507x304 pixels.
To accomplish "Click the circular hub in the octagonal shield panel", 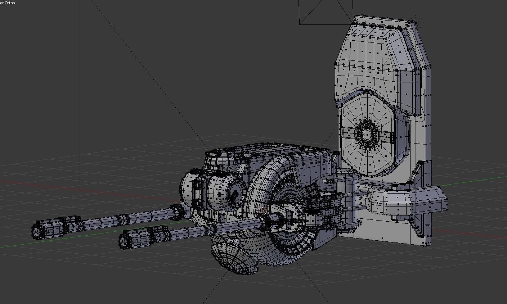I will (x=367, y=135).
